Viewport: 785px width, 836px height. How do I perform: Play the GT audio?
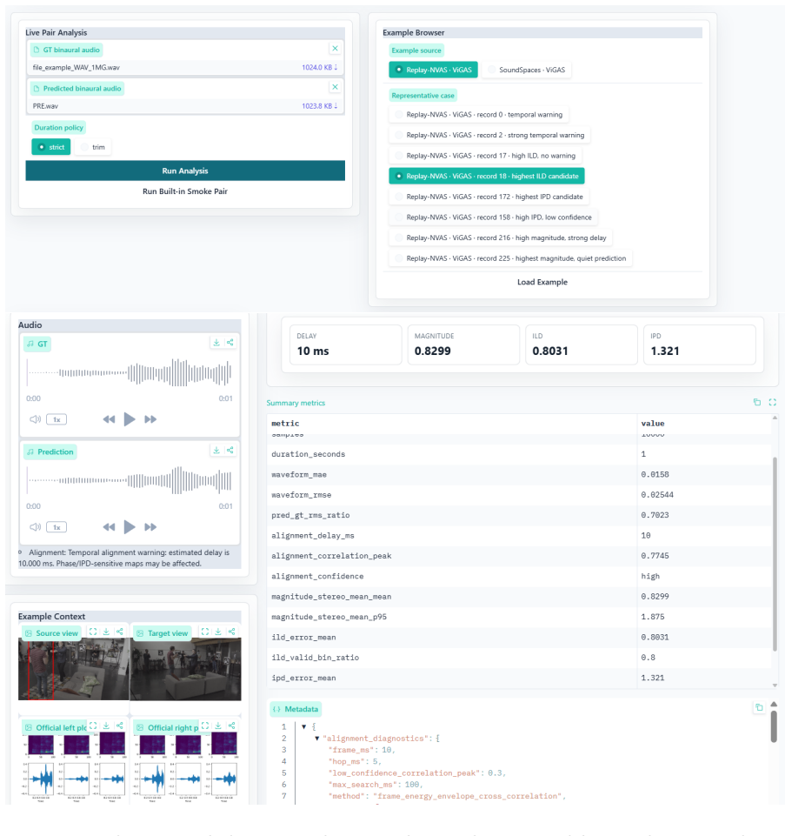(x=129, y=419)
